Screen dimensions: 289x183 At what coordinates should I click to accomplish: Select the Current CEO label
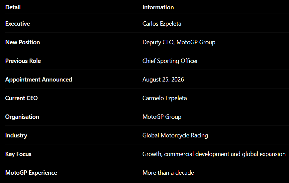[21, 98]
